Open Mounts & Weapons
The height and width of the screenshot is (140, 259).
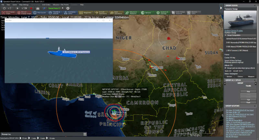point(132,13)
